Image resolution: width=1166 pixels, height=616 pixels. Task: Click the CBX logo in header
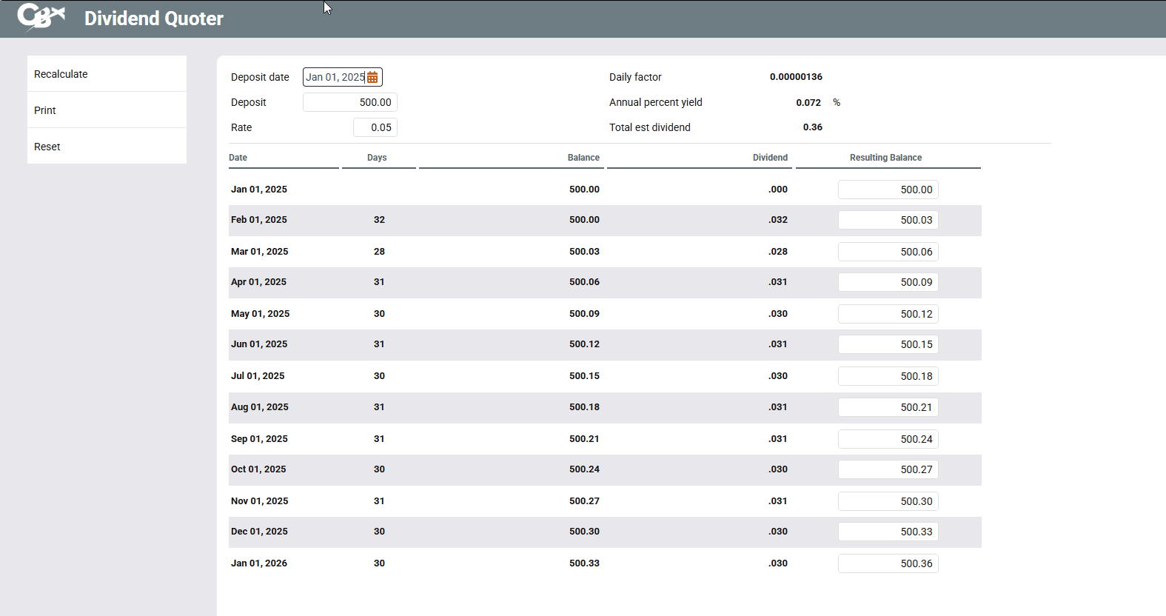point(41,17)
